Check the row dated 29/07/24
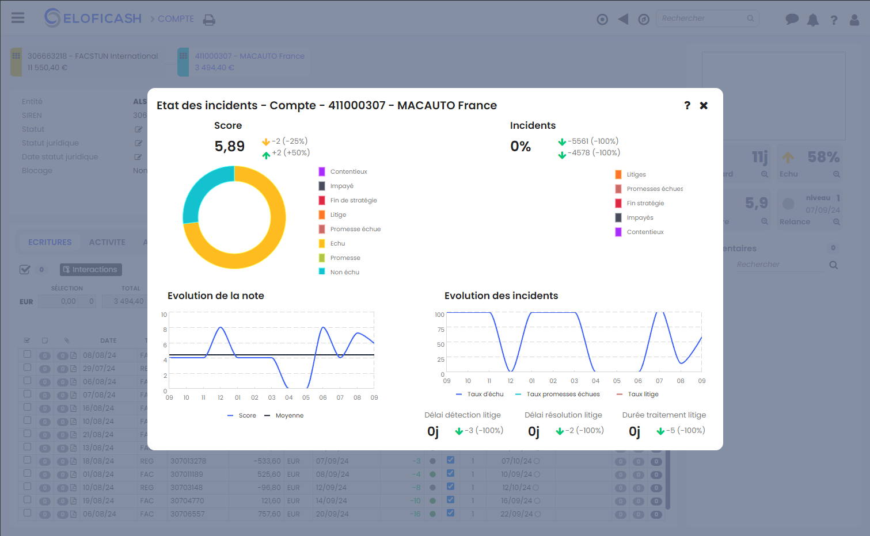 pos(27,367)
